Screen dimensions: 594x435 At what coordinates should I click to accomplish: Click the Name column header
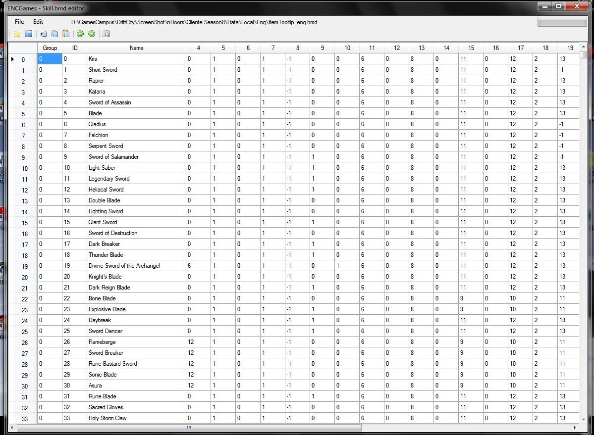click(x=136, y=48)
